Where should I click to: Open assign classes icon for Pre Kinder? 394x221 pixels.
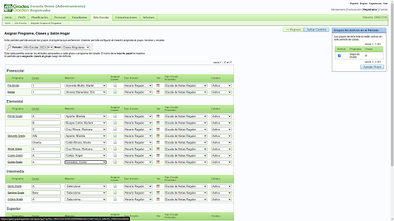(115, 85)
